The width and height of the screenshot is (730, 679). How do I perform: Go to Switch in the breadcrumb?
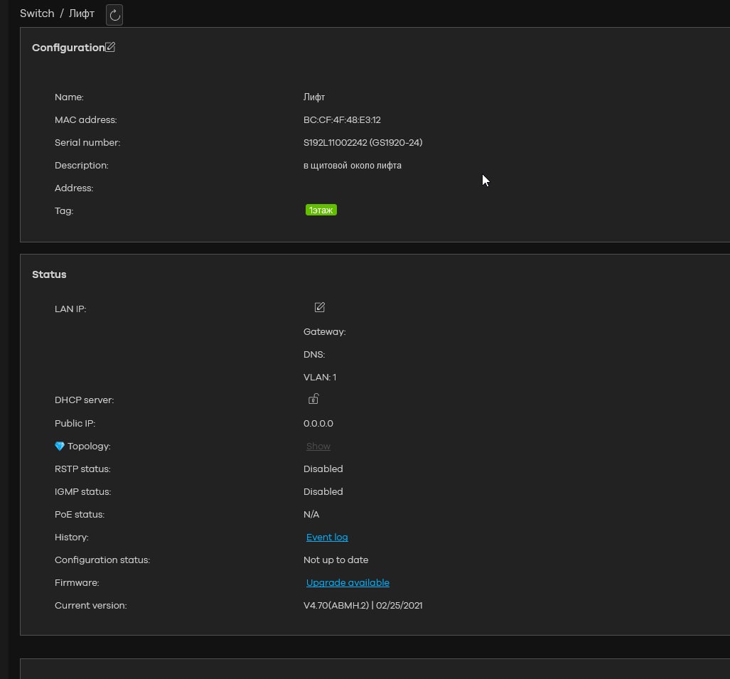pyautogui.click(x=37, y=14)
